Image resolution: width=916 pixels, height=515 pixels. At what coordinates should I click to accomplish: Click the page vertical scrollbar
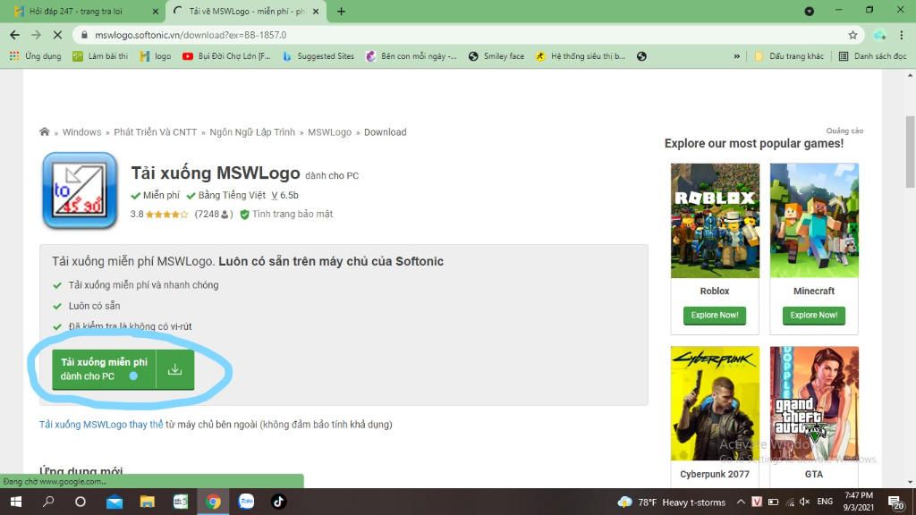910,152
